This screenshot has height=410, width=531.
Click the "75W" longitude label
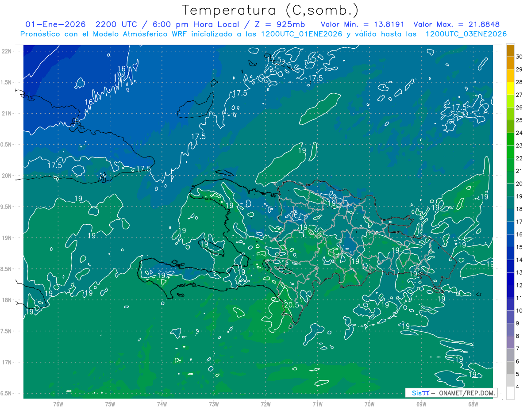click(x=110, y=404)
